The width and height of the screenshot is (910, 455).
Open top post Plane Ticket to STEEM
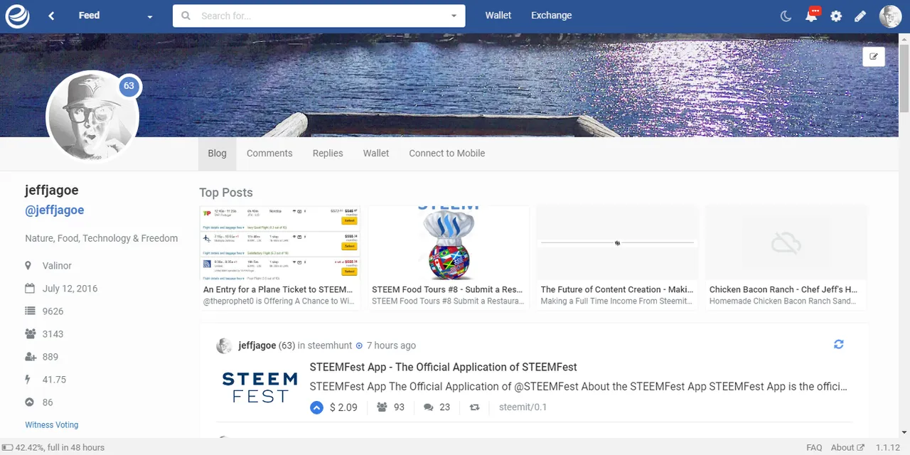click(x=279, y=257)
